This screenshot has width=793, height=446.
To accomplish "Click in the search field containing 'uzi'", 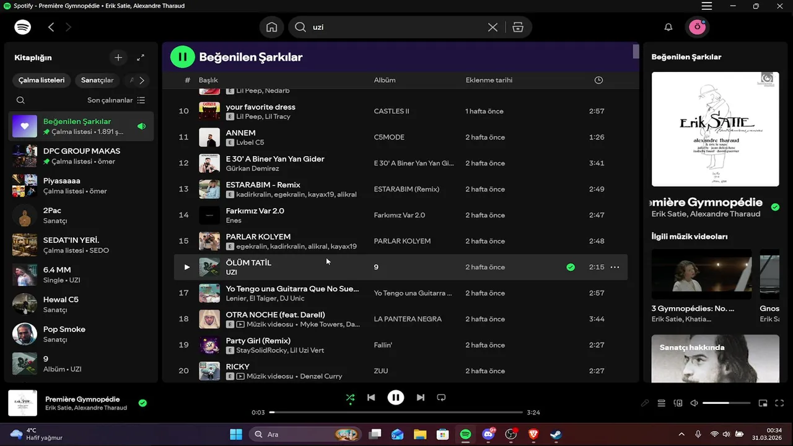I will pos(396,27).
